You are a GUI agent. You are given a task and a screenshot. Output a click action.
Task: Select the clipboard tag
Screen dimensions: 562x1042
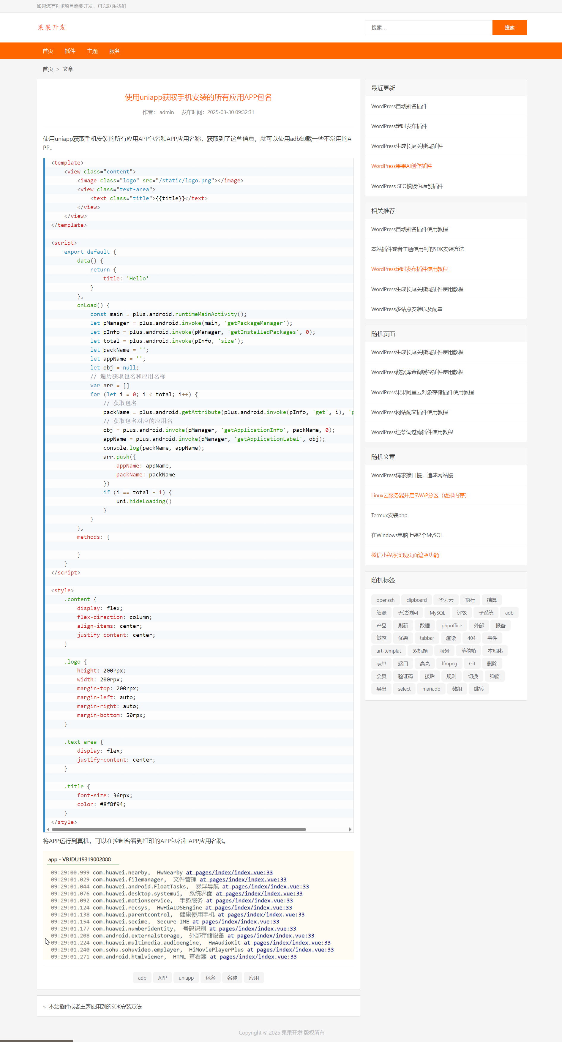pyautogui.click(x=416, y=600)
